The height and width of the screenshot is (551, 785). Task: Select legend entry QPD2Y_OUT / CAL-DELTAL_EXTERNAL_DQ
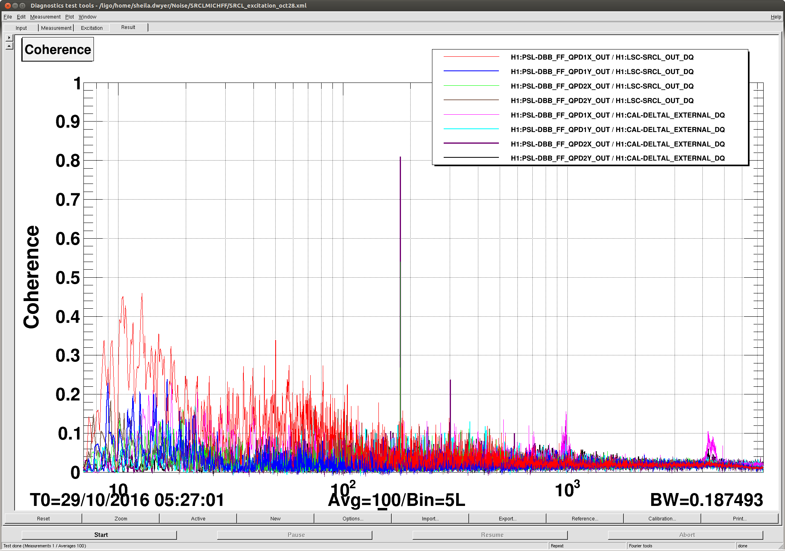tap(618, 158)
